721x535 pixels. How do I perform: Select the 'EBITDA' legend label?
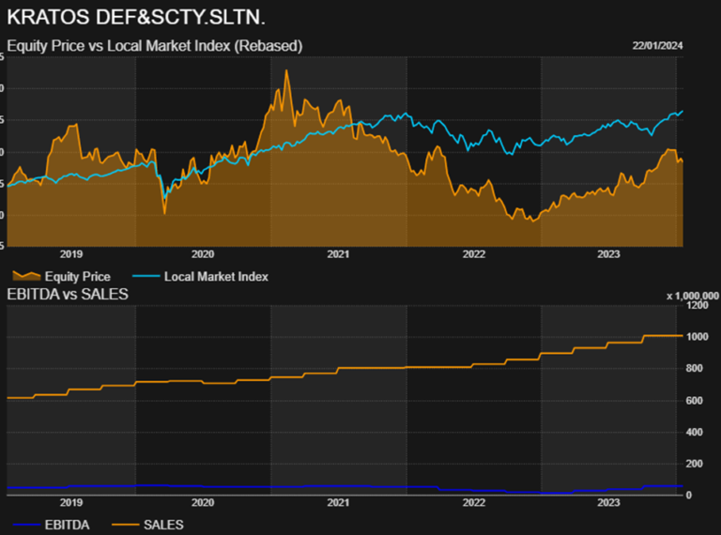pyautogui.click(x=68, y=525)
